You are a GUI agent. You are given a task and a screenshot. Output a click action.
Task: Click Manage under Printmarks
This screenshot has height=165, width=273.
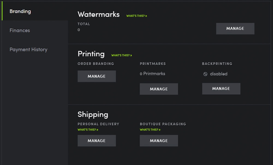159,89
